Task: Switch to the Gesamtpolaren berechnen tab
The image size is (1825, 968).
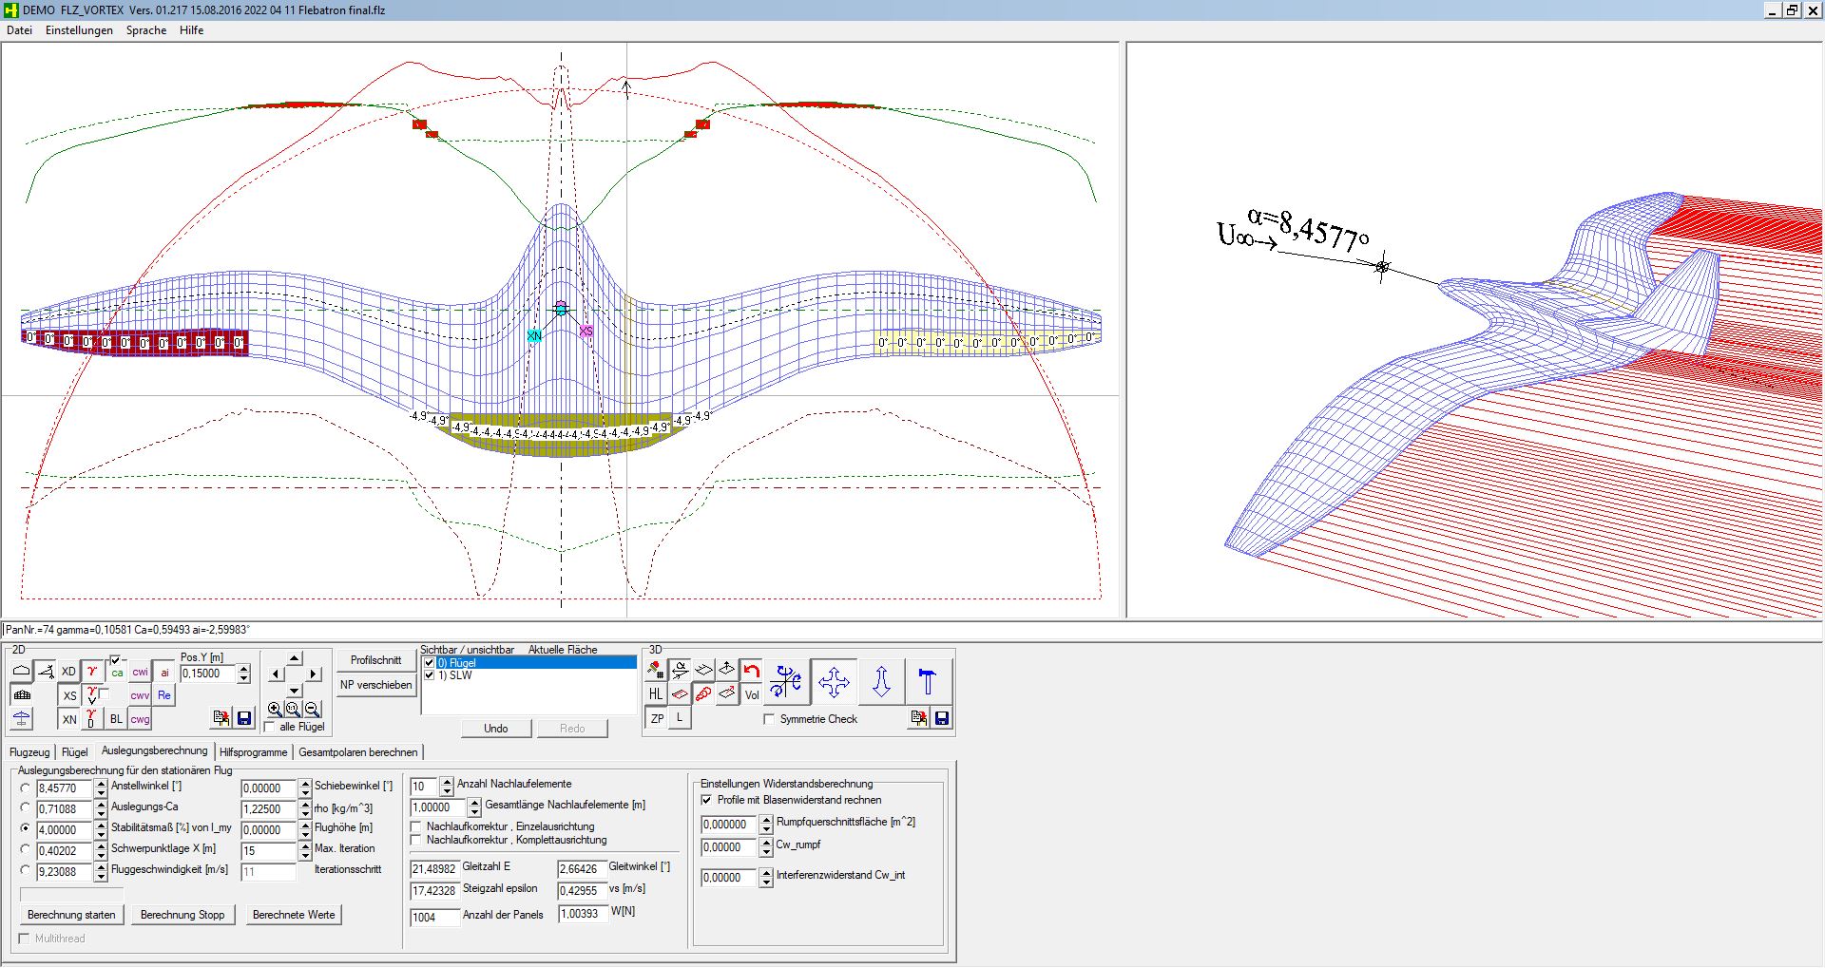Action: (x=358, y=752)
